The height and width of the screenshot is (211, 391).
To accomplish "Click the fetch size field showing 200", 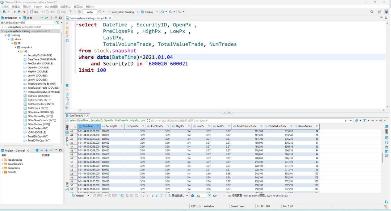I will tap(201, 196).
